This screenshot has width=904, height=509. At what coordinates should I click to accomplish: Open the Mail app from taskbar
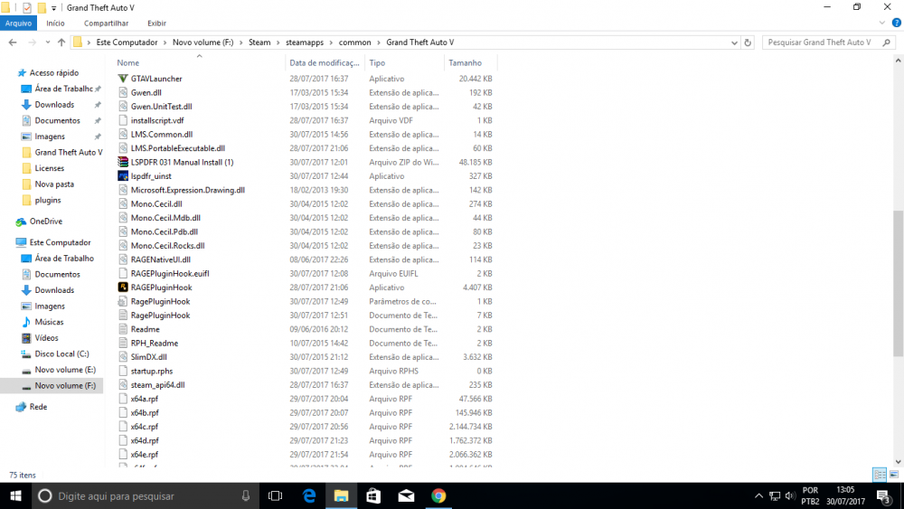(406, 495)
